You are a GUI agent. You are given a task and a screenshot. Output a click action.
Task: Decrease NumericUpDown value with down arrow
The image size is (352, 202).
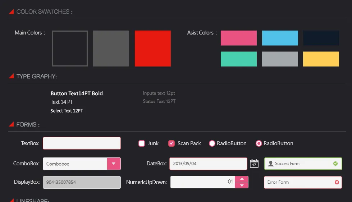coord(242,185)
